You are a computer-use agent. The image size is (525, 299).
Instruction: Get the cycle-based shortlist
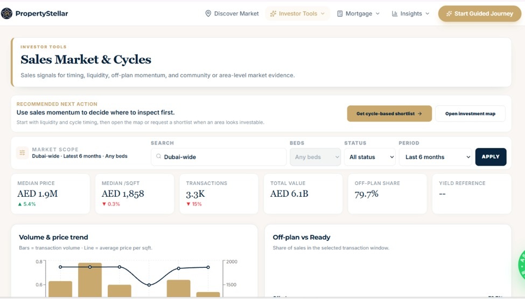(x=389, y=113)
